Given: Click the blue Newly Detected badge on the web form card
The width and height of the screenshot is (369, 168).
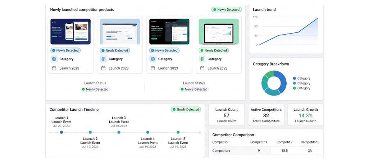Looking at the screenshot, I should click(x=115, y=50).
